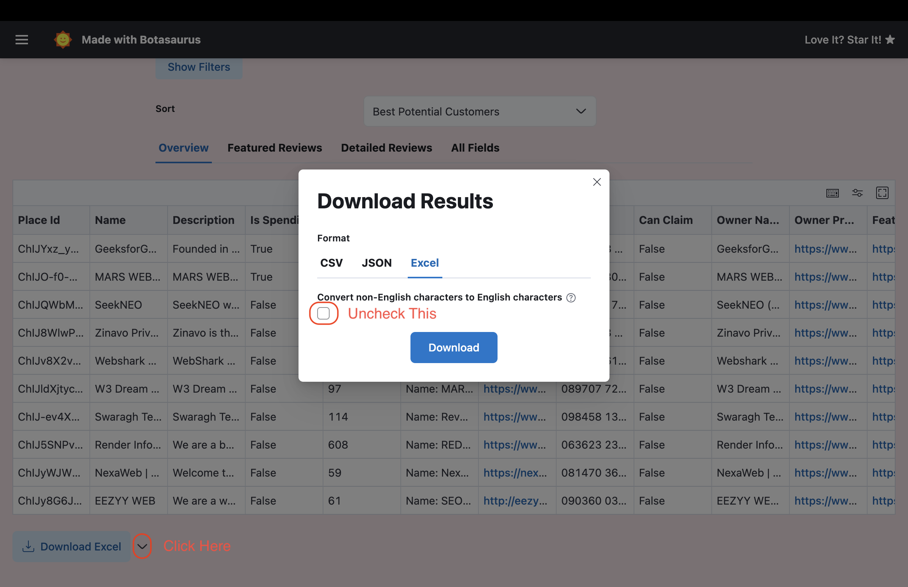The image size is (908, 587).
Task: Open the hamburger navigation menu
Action: pyautogui.click(x=22, y=40)
